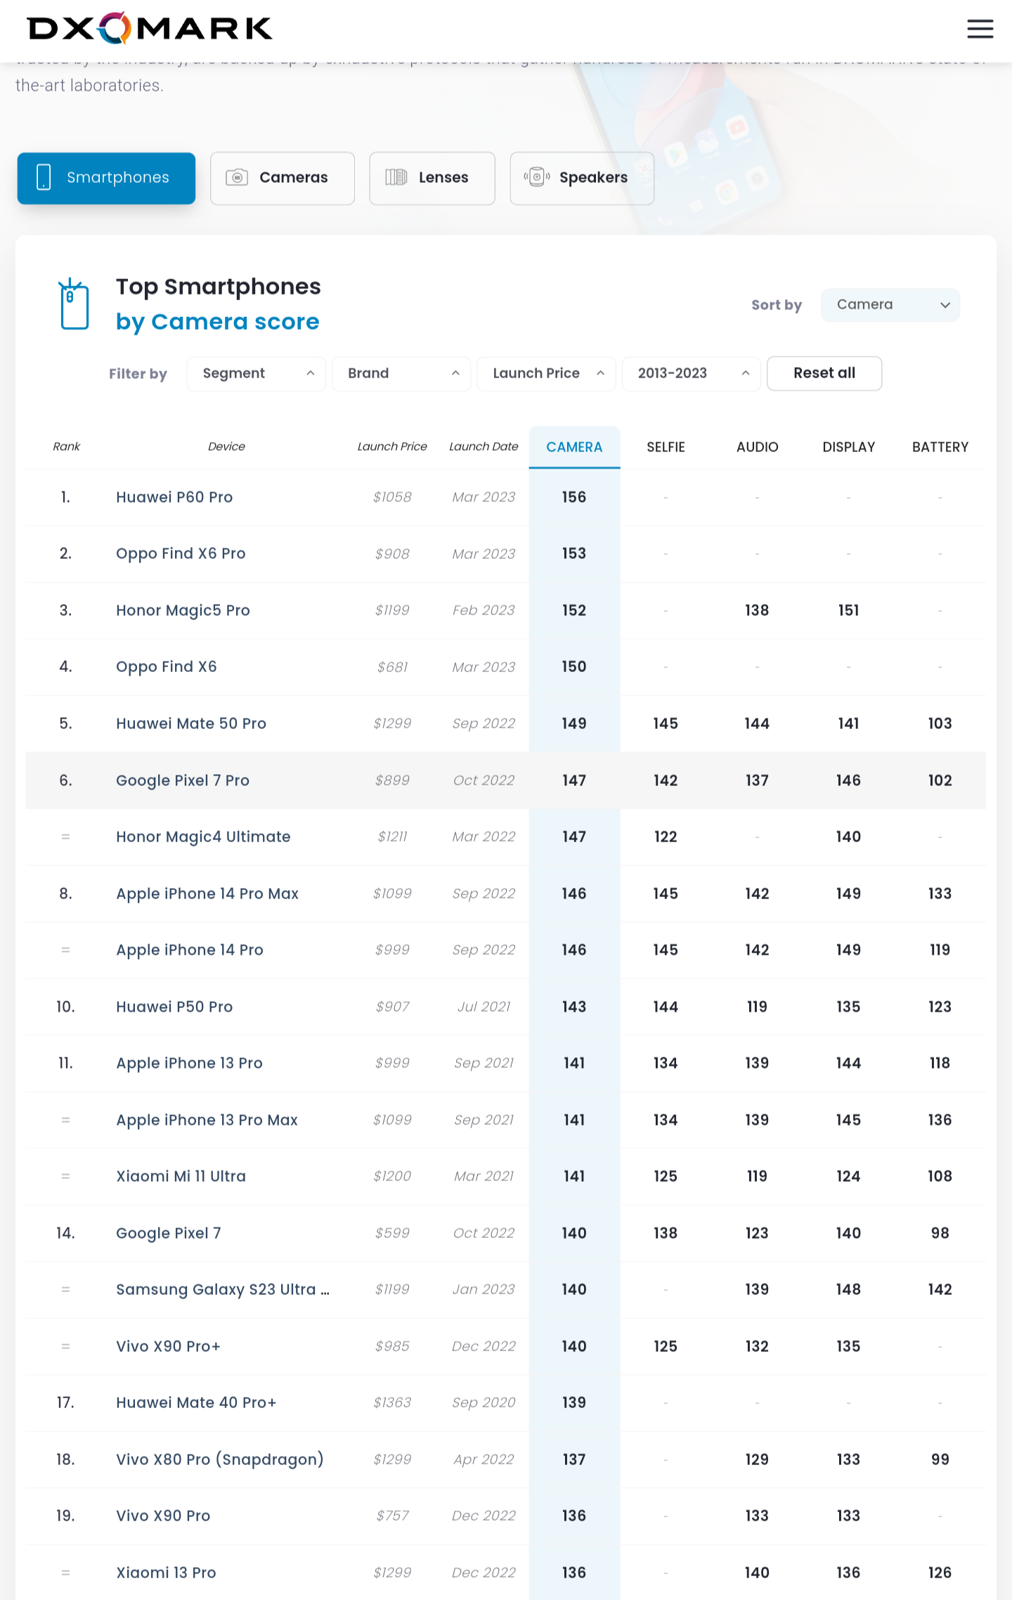Screen dimensions: 1012x1600
Task: Switch to the SELFIE score column
Action: (x=666, y=447)
